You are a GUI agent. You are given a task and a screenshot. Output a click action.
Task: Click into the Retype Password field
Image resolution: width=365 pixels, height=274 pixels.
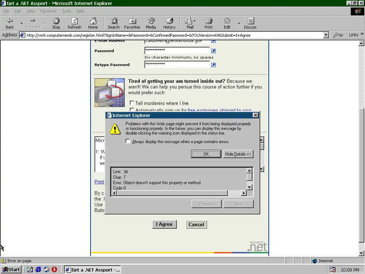point(177,65)
